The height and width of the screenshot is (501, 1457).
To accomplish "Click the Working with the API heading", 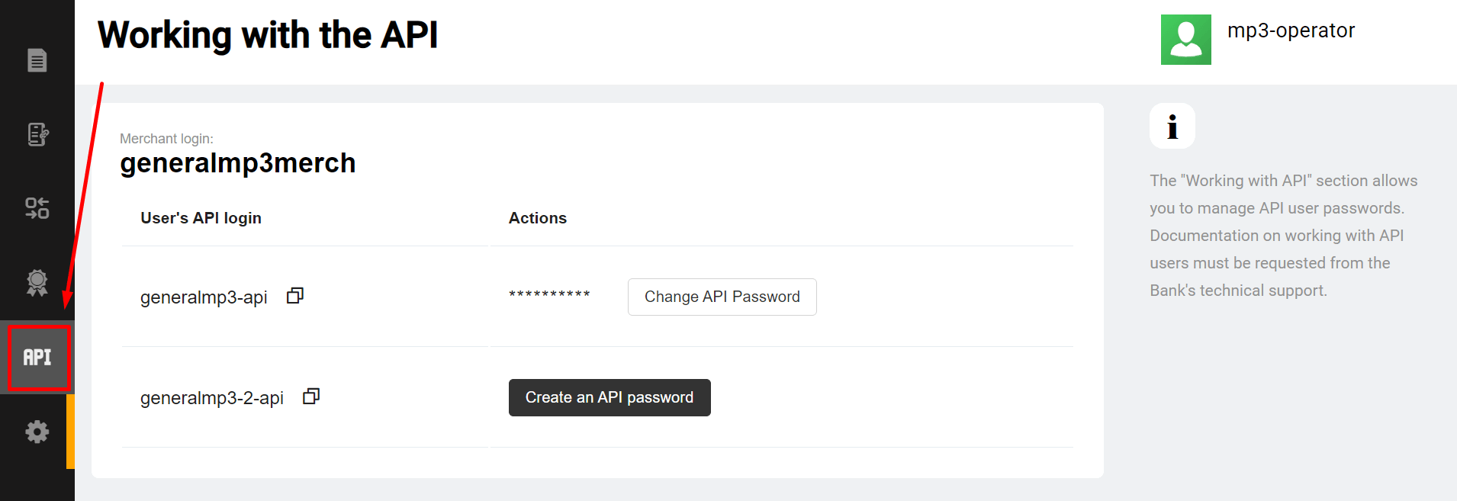I will click(268, 35).
